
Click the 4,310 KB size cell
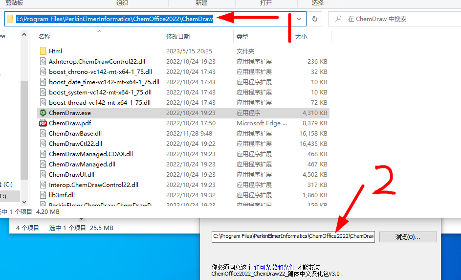[315, 113]
